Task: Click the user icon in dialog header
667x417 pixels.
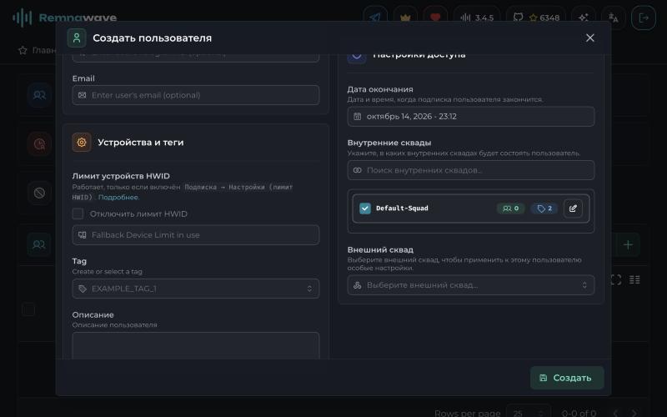Action: pos(77,38)
